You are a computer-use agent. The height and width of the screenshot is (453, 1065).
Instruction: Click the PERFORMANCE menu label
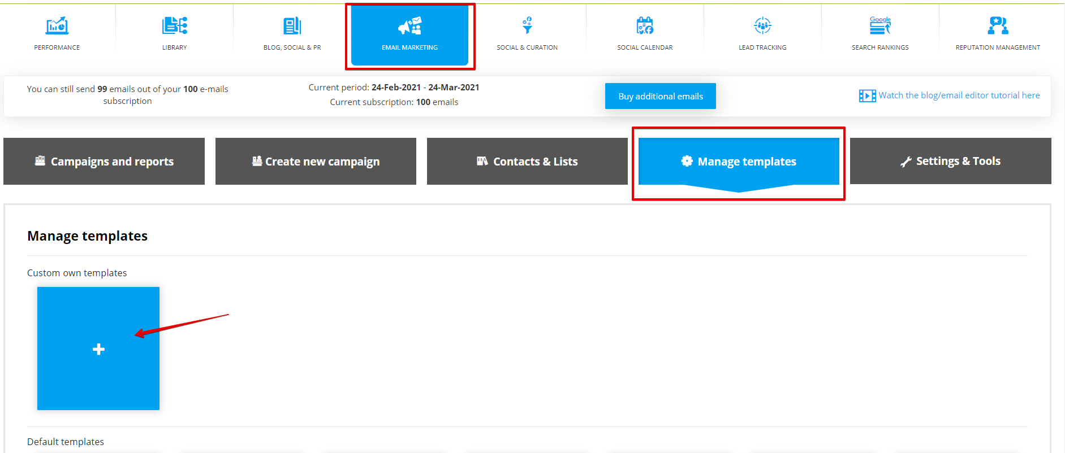click(x=57, y=47)
